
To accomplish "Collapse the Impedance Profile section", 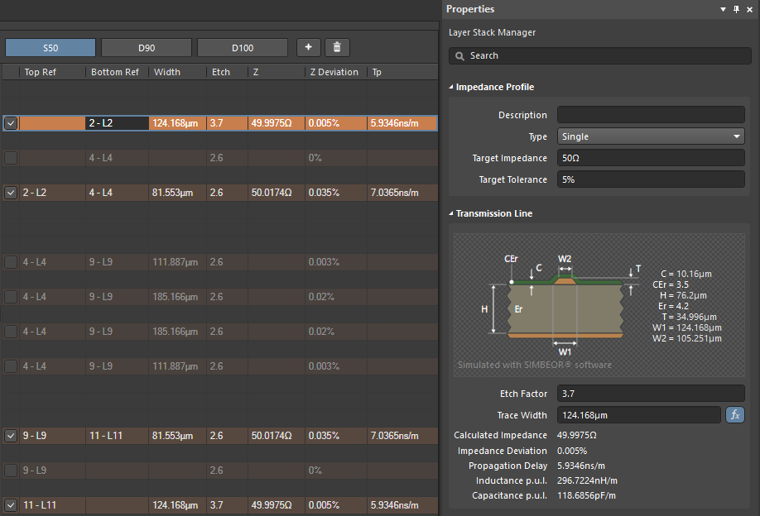I will pyautogui.click(x=450, y=86).
